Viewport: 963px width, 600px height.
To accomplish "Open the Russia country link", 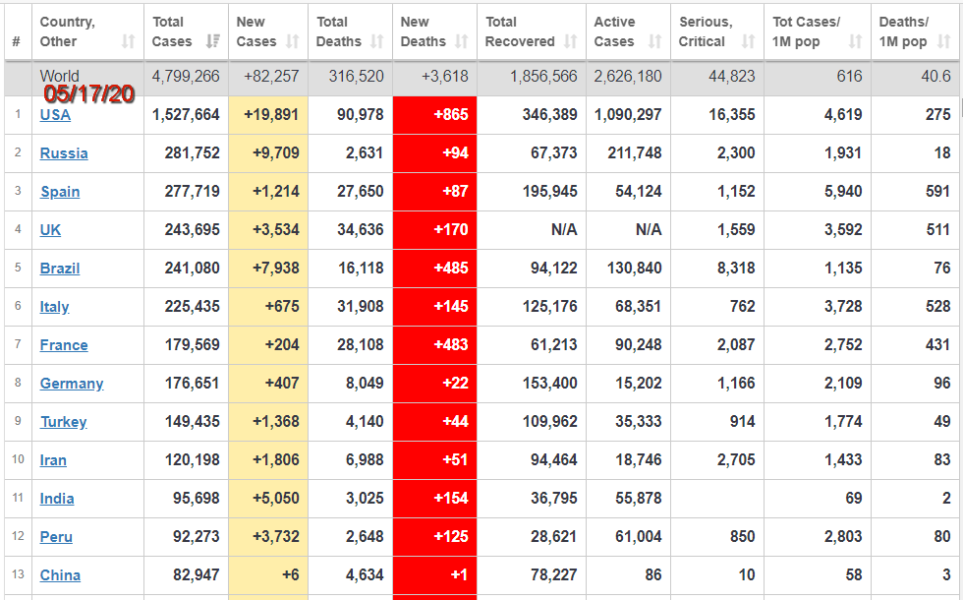I will tap(64, 153).
